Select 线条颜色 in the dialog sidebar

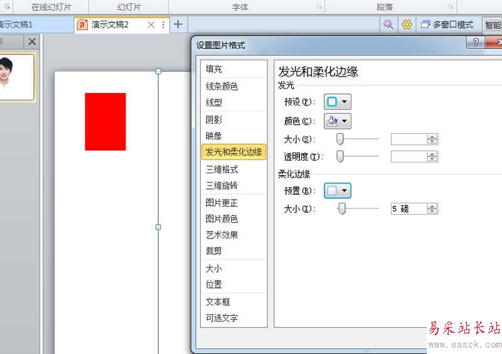click(x=233, y=86)
